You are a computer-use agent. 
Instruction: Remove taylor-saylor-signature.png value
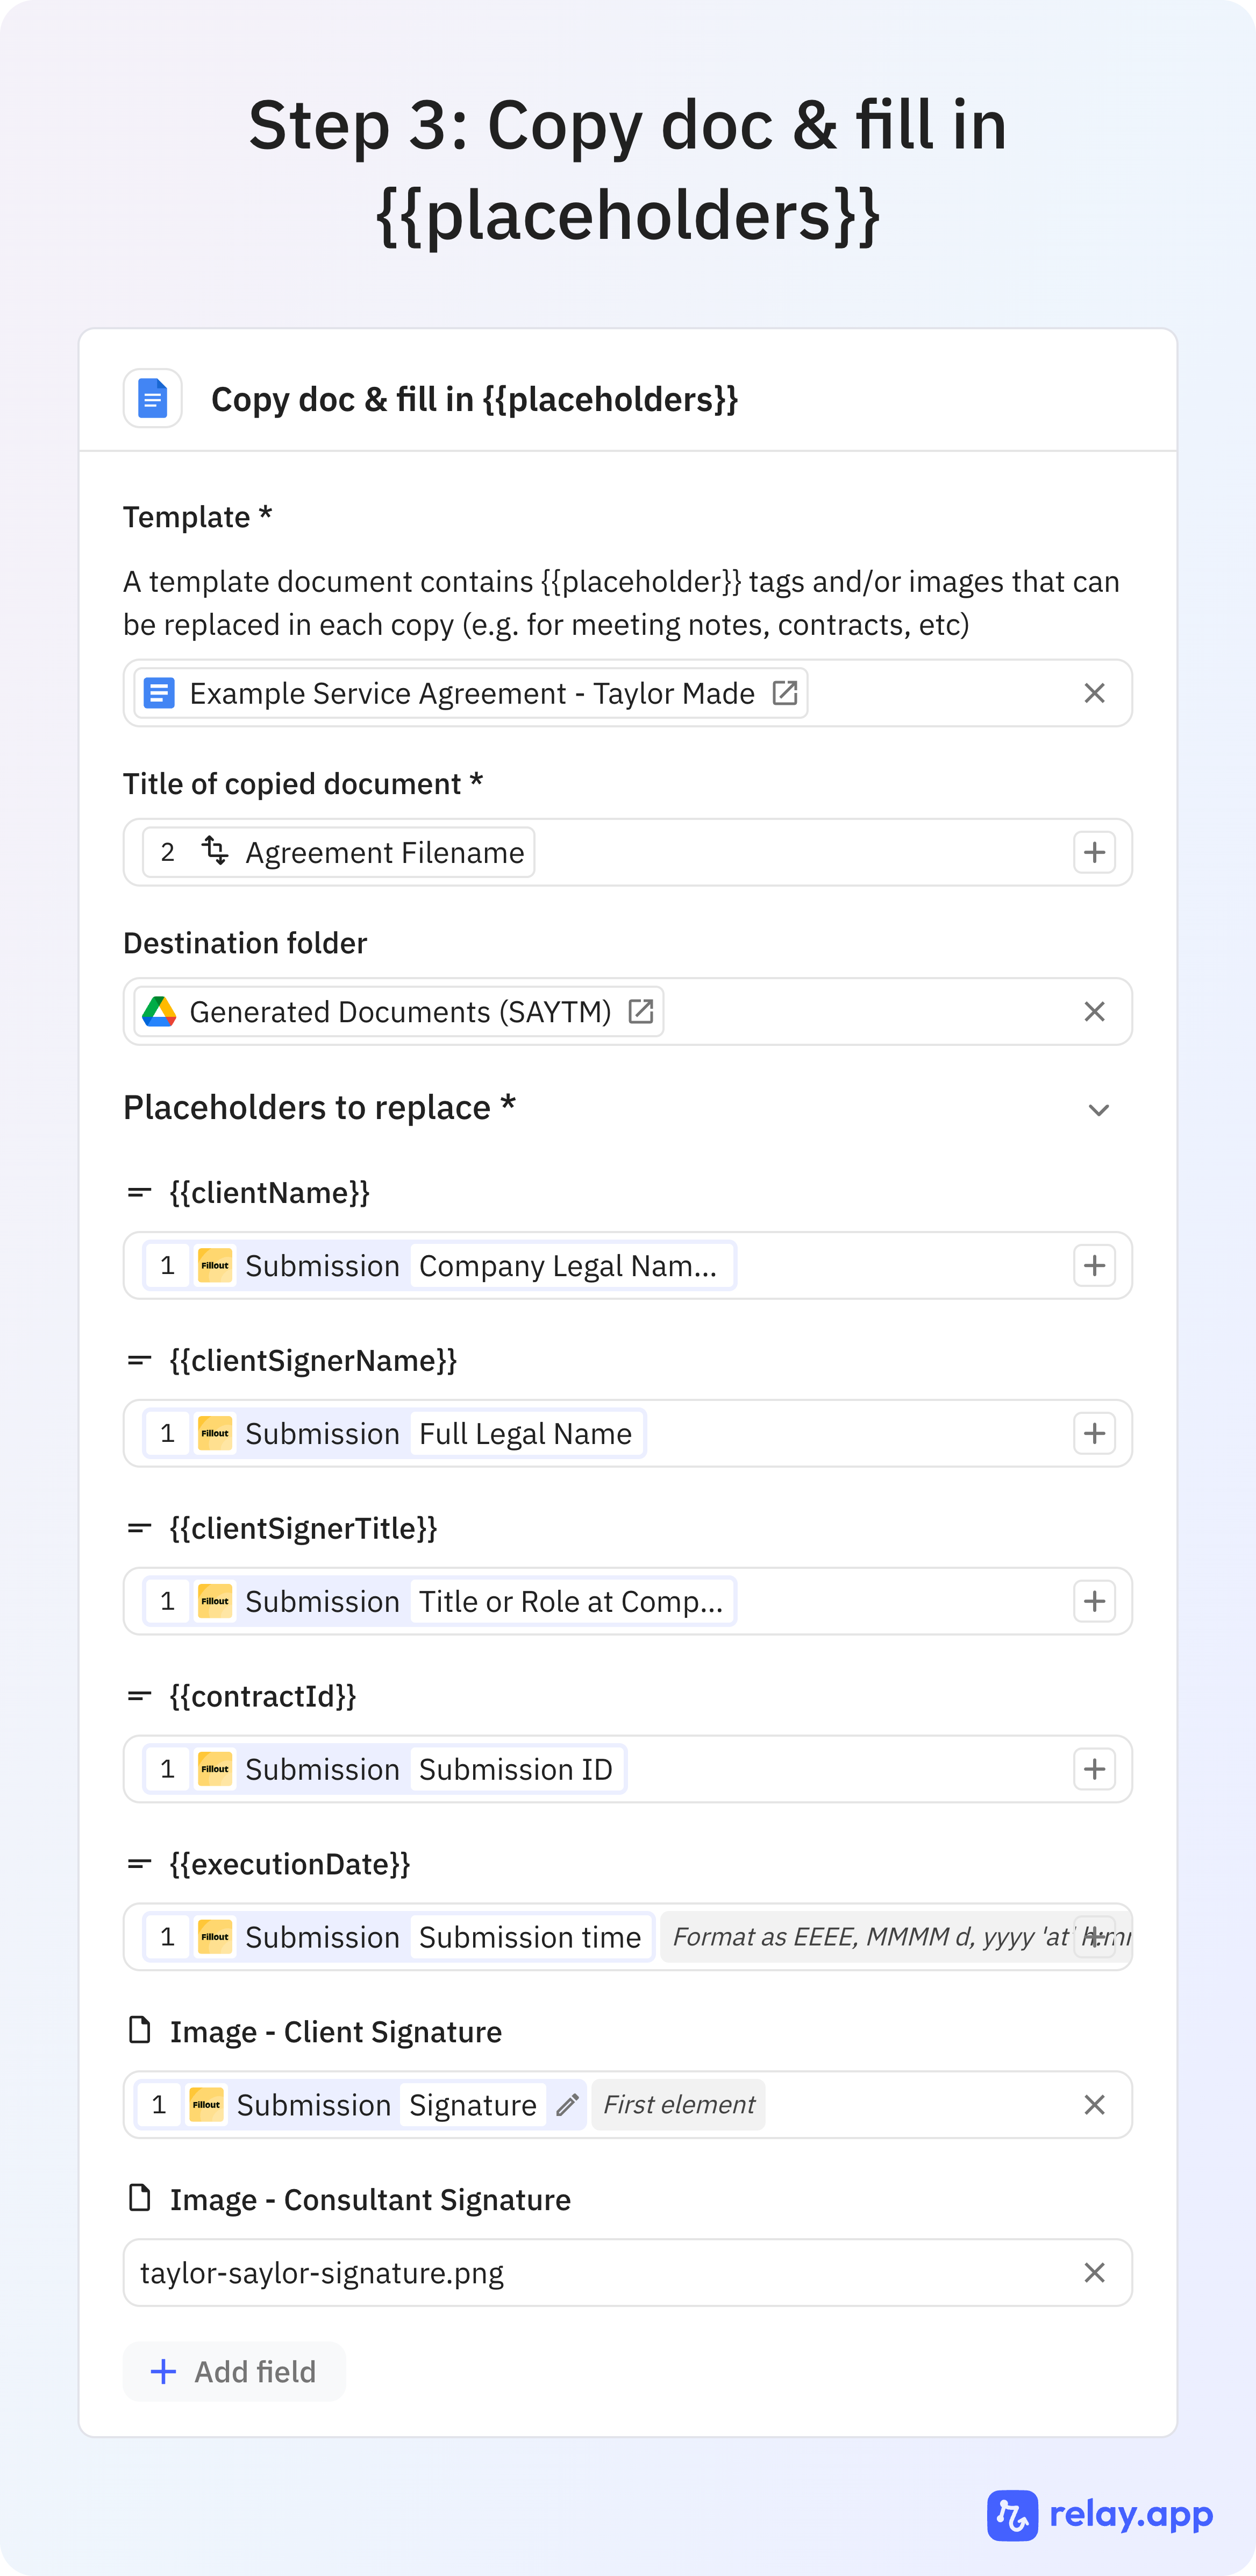(1094, 2273)
